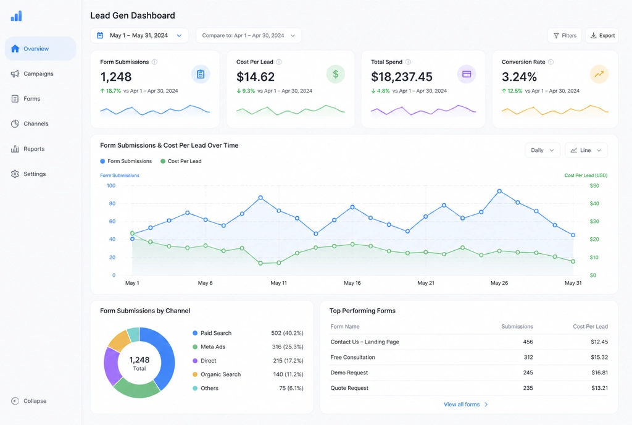Click the Others teal legend dot
This screenshot has width=632, height=425.
(x=195, y=388)
